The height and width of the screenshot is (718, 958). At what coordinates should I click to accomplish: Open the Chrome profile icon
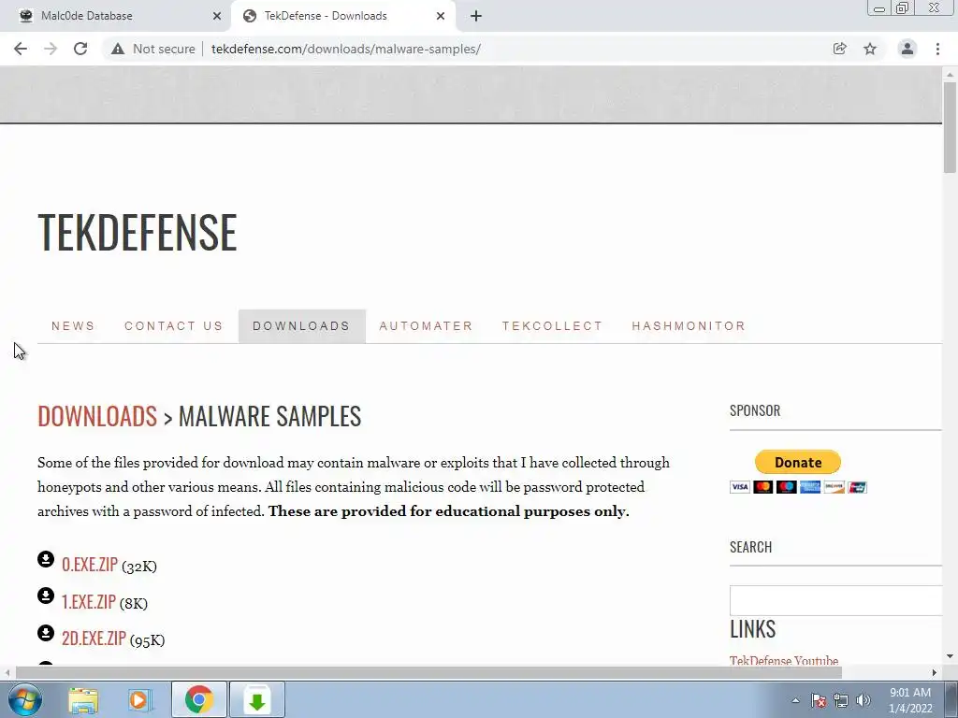pos(907,49)
